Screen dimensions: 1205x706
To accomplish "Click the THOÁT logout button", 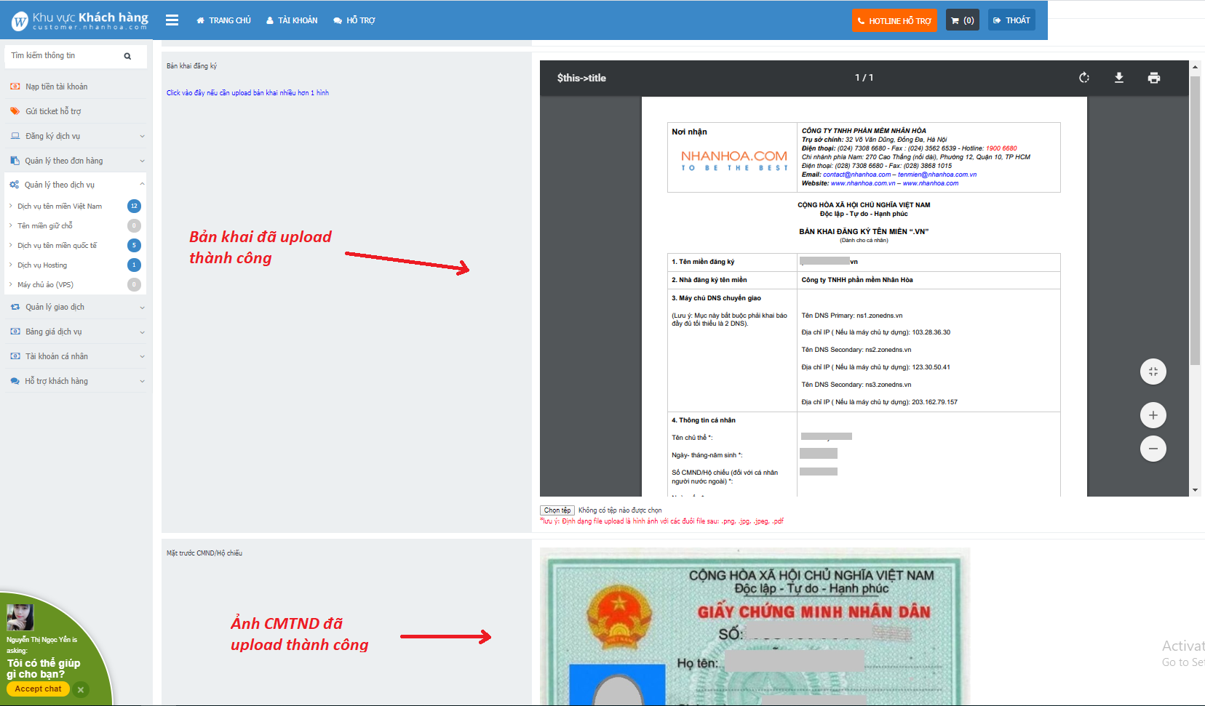I will [x=1011, y=20].
